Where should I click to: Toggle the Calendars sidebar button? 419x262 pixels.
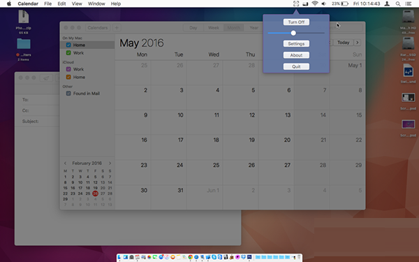pos(98,28)
